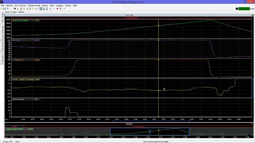This screenshot has height=143, width=255.
Task: Click the blue monitor layout toolbar icon
Action: tap(44, 9)
